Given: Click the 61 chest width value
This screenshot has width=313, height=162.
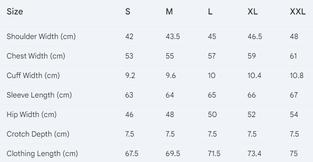Looking at the screenshot, I should 293,56.
